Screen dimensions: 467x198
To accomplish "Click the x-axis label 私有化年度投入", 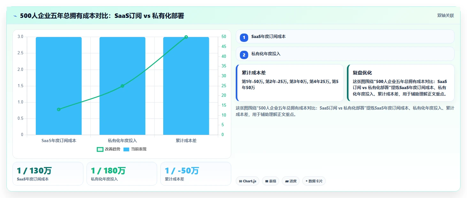I will [x=122, y=141].
